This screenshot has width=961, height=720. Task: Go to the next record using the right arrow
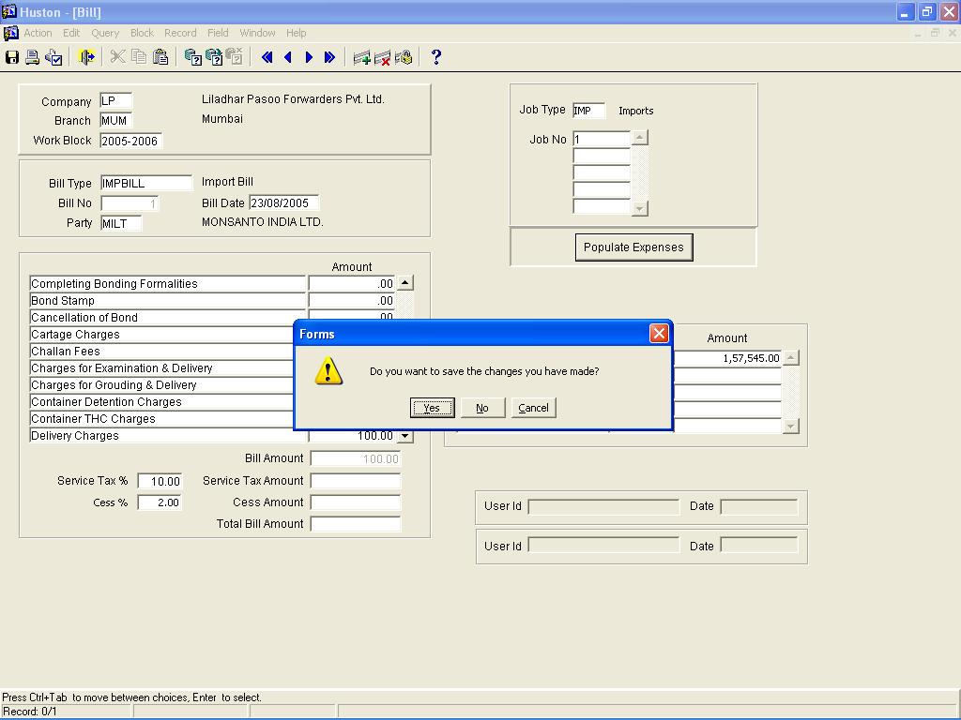pyautogui.click(x=309, y=57)
